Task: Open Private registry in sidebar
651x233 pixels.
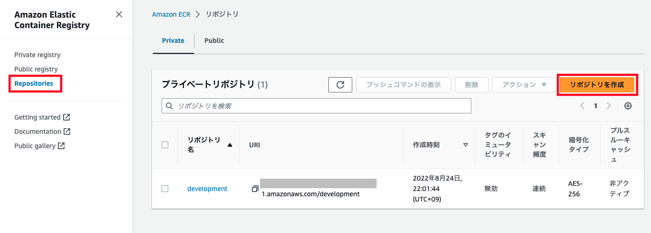Action: click(37, 55)
